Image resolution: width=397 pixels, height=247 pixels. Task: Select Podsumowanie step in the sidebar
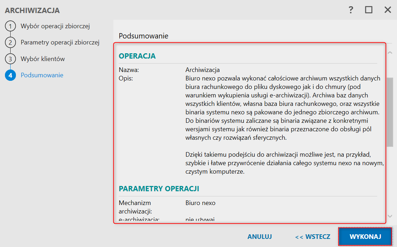pos(42,75)
